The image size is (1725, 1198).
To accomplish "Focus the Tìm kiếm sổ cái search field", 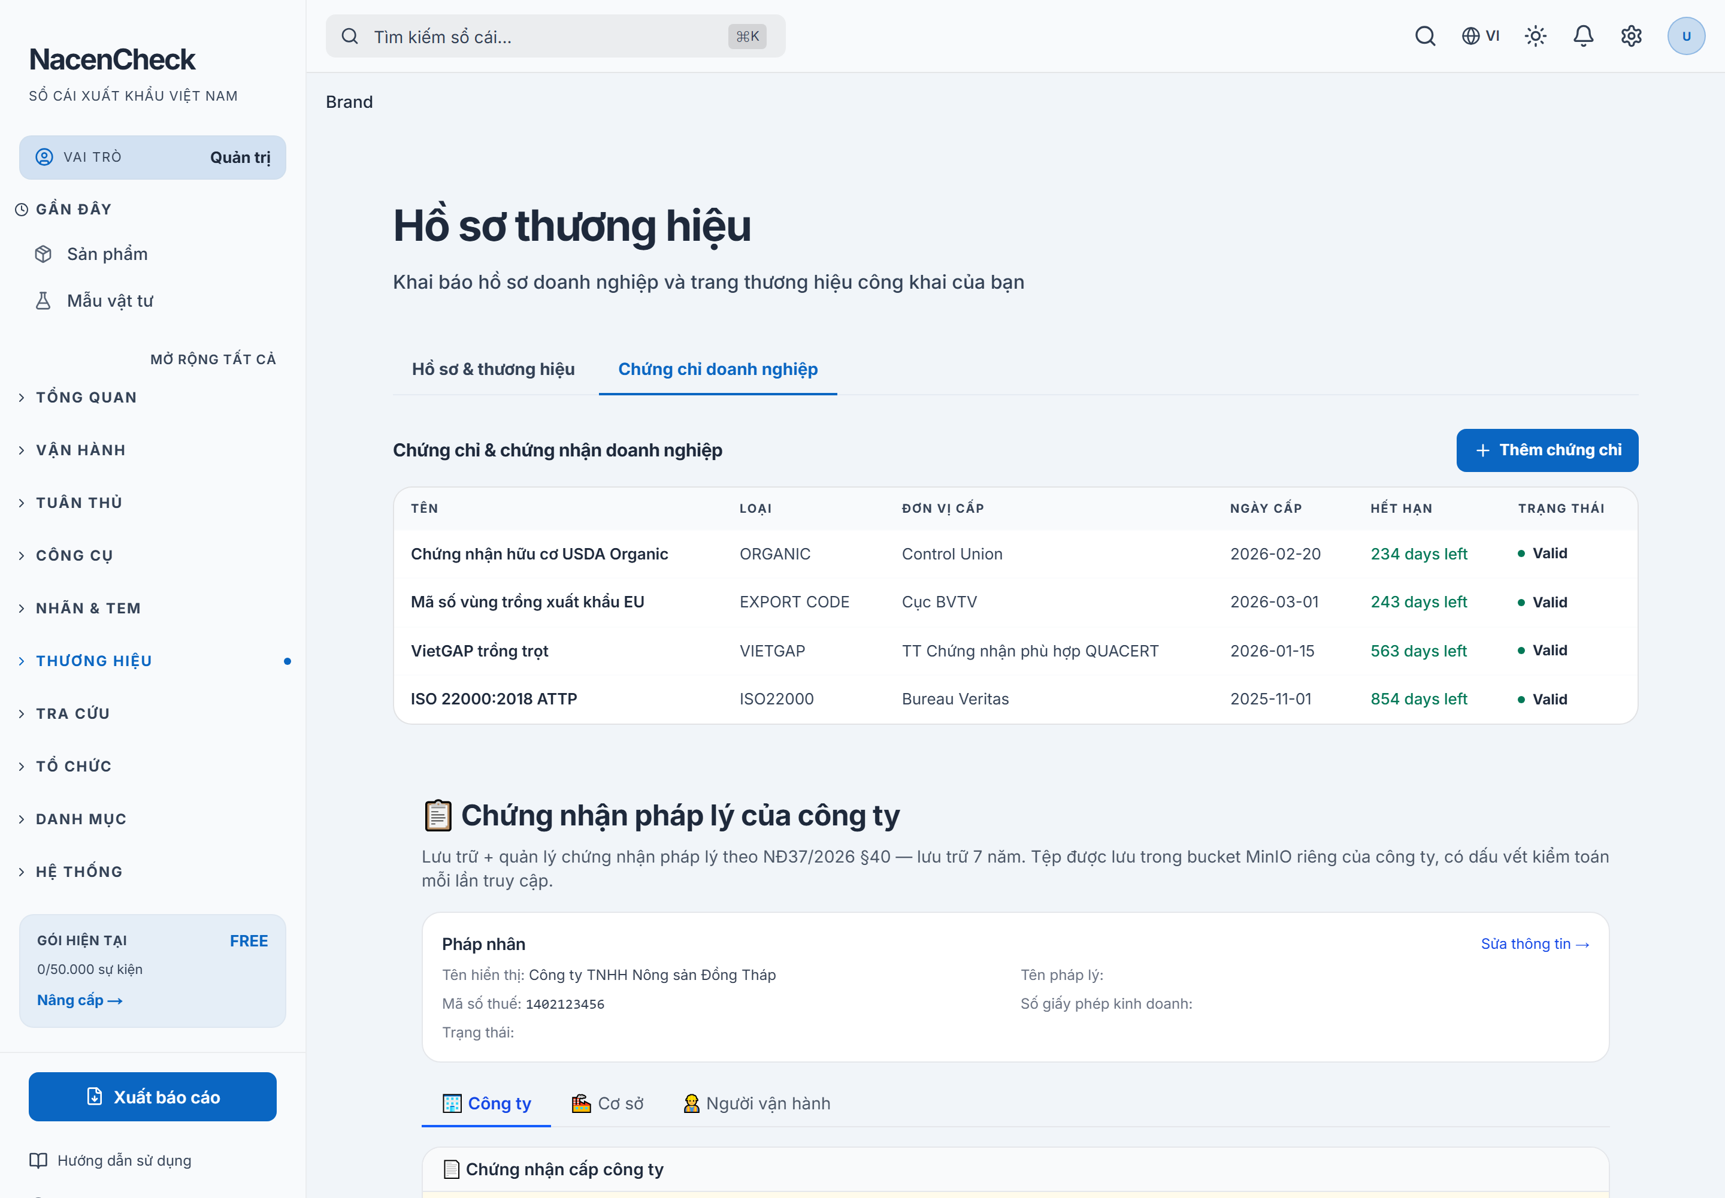I will [x=555, y=36].
